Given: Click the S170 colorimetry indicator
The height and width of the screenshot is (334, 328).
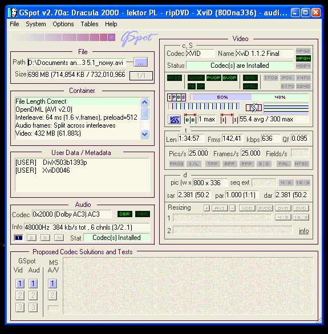Looking at the screenshot, I should (287, 86).
